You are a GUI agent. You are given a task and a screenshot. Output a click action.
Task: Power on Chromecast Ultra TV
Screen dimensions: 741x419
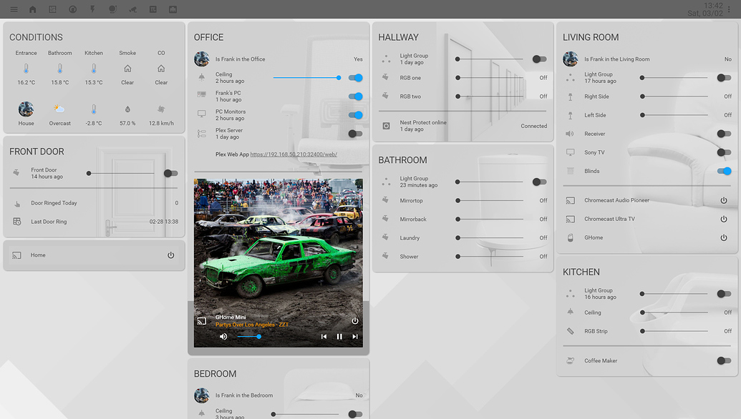click(724, 219)
